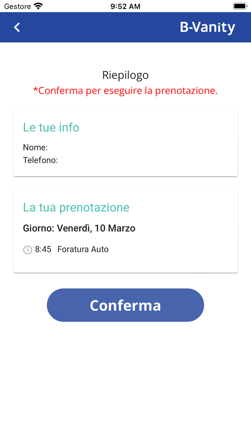Open the Le tue info card
This screenshot has width=251, height=446.
click(x=125, y=142)
